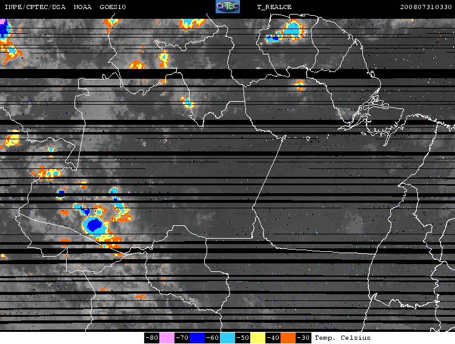Viewport: 455px width, 344px height.
Task: Select the dark blue -70 color swatch
Action: click(197, 338)
